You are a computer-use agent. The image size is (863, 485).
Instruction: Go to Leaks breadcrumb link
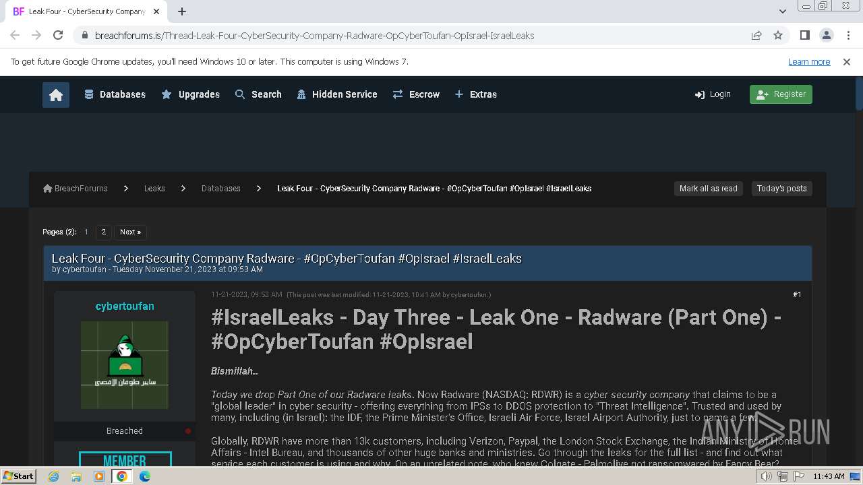tap(154, 189)
